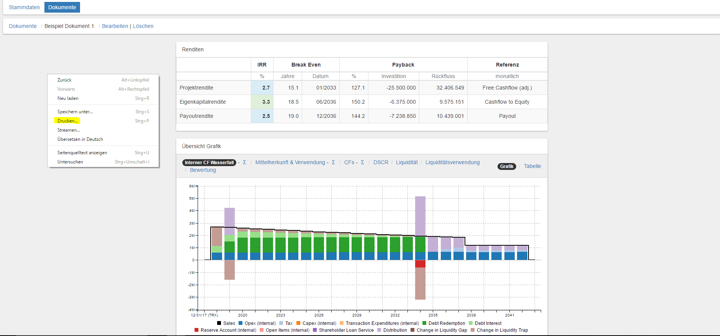Open the Liquiditätsverwendung chart view

[x=452, y=162]
